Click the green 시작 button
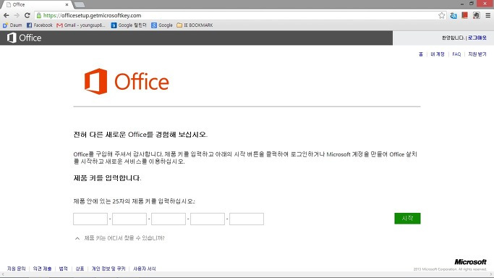The width and height of the screenshot is (494, 278). click(x=407, y=219)
